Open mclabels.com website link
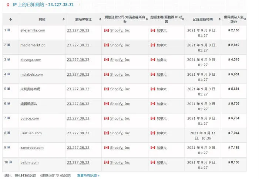Viewport: 259px width, 179px height. [x=31, y=74]
